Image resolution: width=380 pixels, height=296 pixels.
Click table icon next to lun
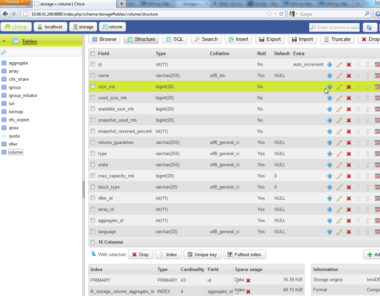click(x=4, y=103)
